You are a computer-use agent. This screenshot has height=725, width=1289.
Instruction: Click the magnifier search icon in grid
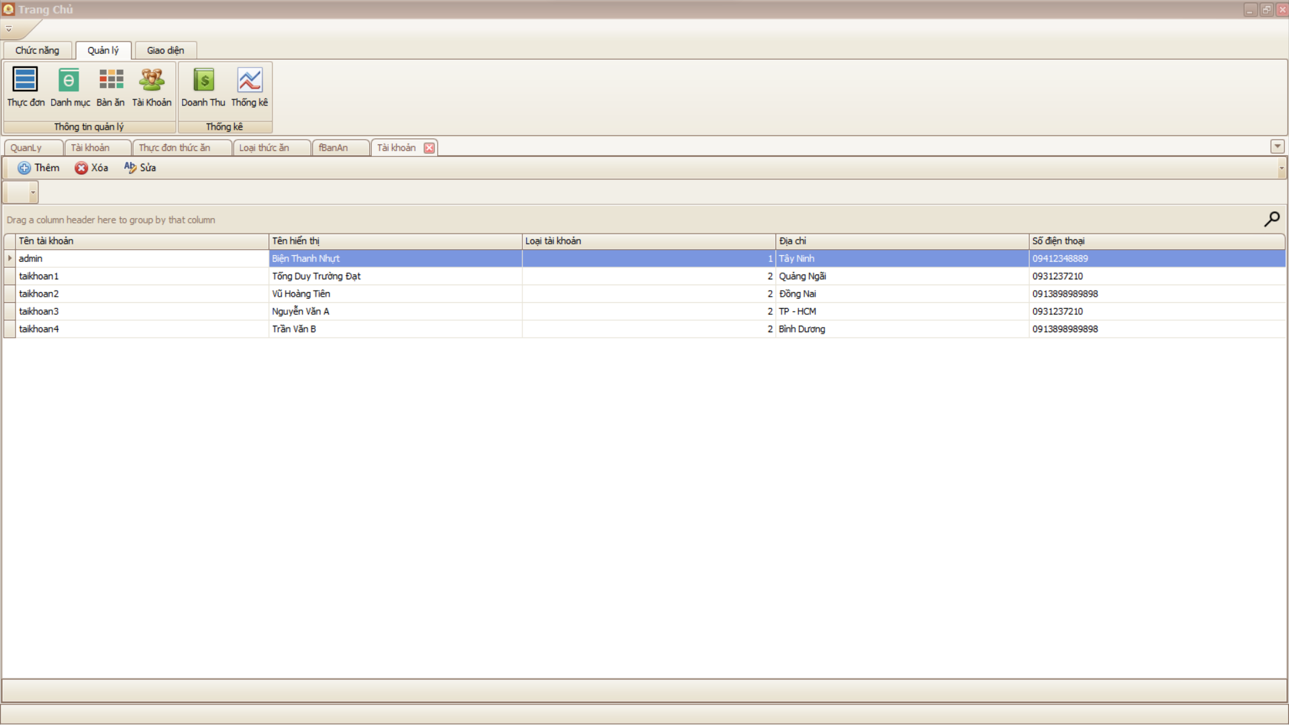click(1272, 220)
